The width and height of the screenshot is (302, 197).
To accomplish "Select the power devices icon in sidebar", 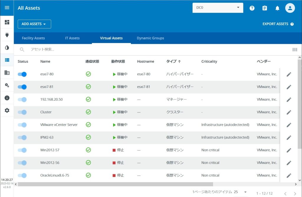I will [x=7, y=34].
